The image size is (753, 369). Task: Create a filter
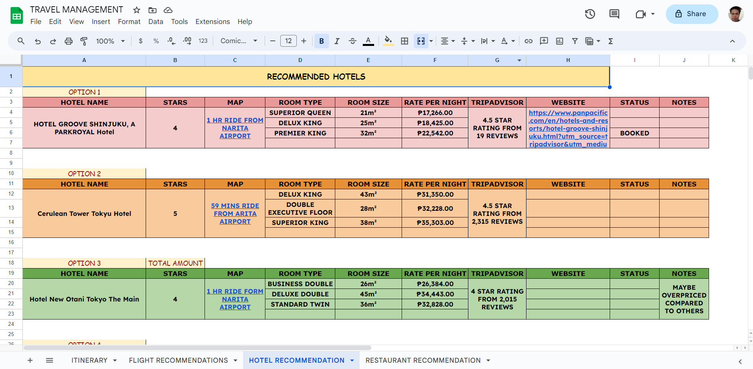[575, 41]
